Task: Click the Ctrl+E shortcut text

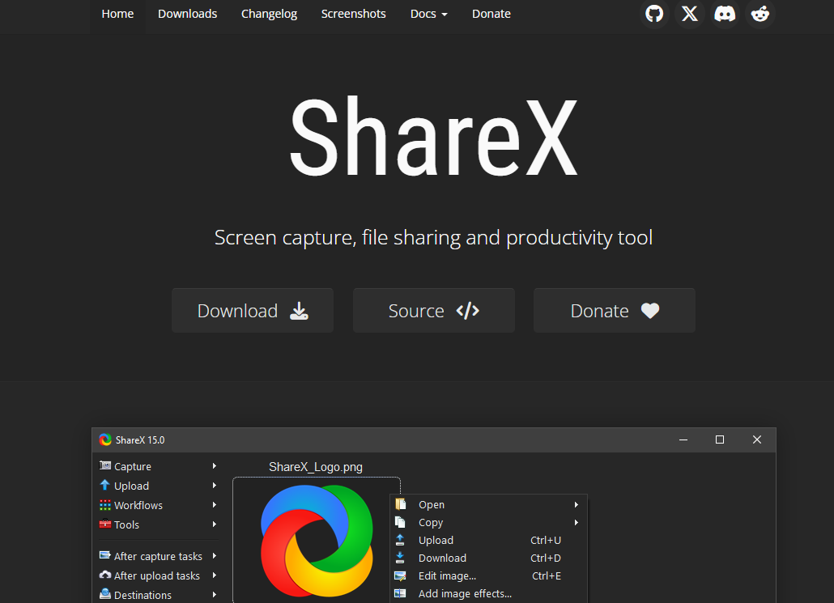Action: (547, 575)
